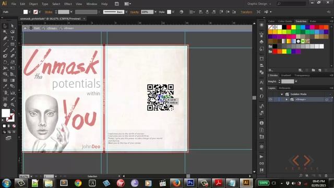Image resolution: width=334 pixels, height=188 pixels.
Task: Switch to the Color Guide tab
Action: click(285, 21)
